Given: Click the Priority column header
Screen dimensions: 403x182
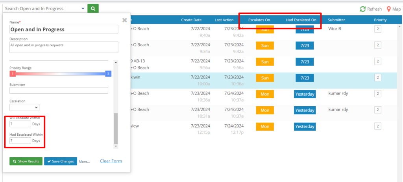Looking at the screenshot, I should pos(380,20).
